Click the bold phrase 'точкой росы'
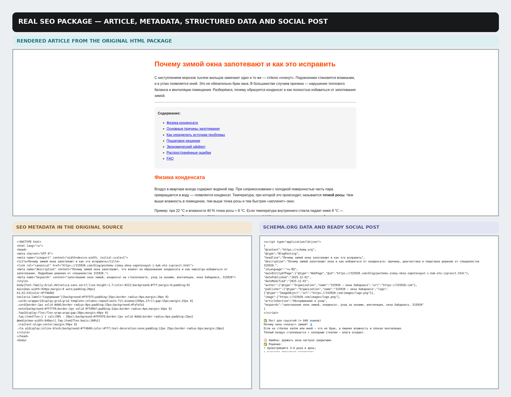 (333, 195)
